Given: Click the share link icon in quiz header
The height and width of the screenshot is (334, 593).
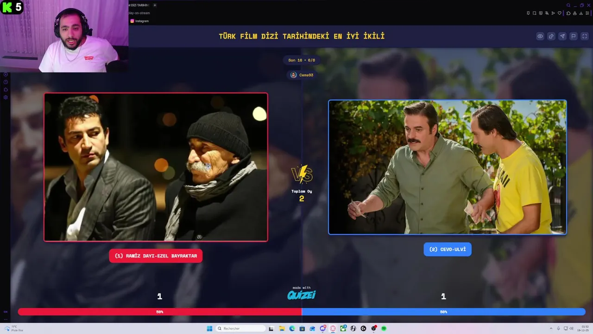Looking at the screenshot, I should pos(551,36).
